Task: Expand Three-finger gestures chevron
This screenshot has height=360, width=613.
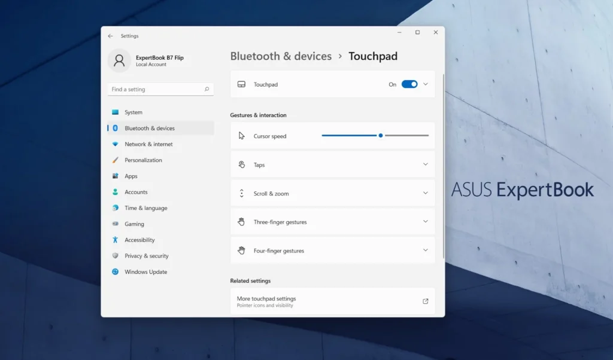Action: [426, 221]
